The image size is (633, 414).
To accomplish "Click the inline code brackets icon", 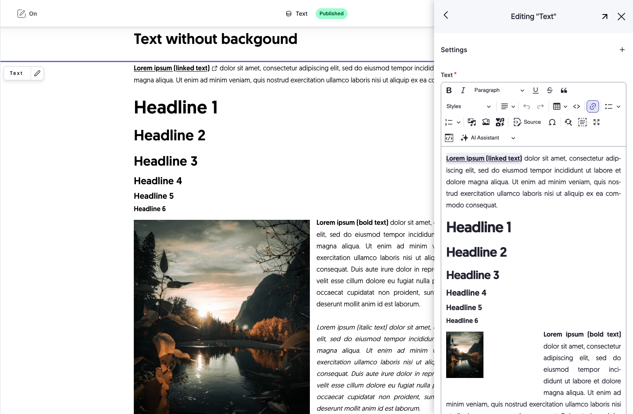I will click(577, 106).
